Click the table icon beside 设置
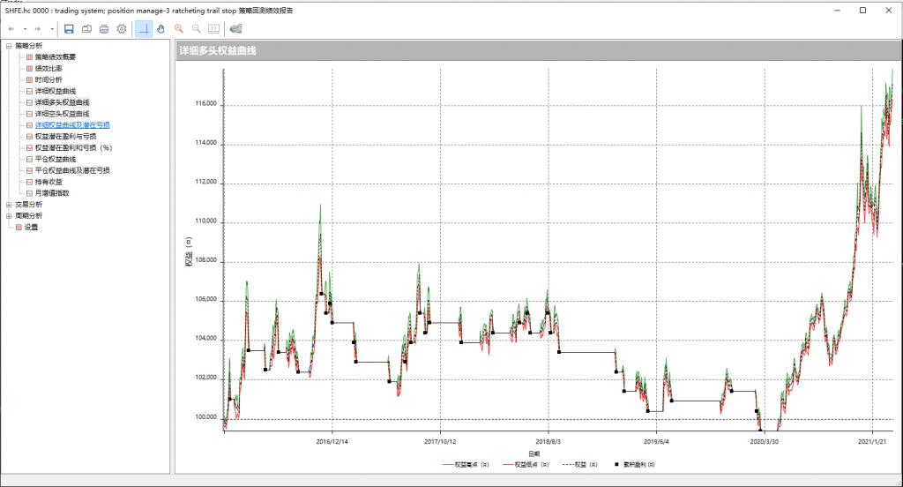Image resolution: width=903 pixels, height=487 pixels. pos(19,227)
